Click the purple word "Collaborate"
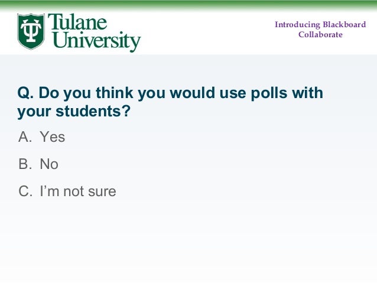377x283 pixels. point(320,35)
